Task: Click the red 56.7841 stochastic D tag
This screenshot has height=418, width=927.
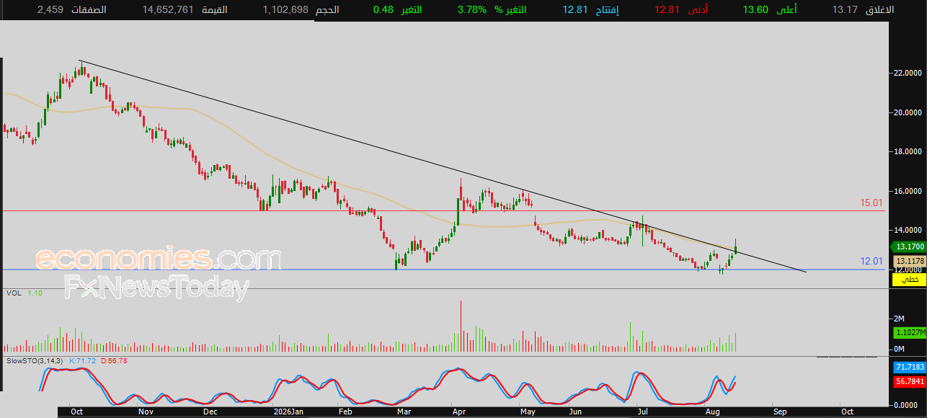Action: [x=910, y=382]
